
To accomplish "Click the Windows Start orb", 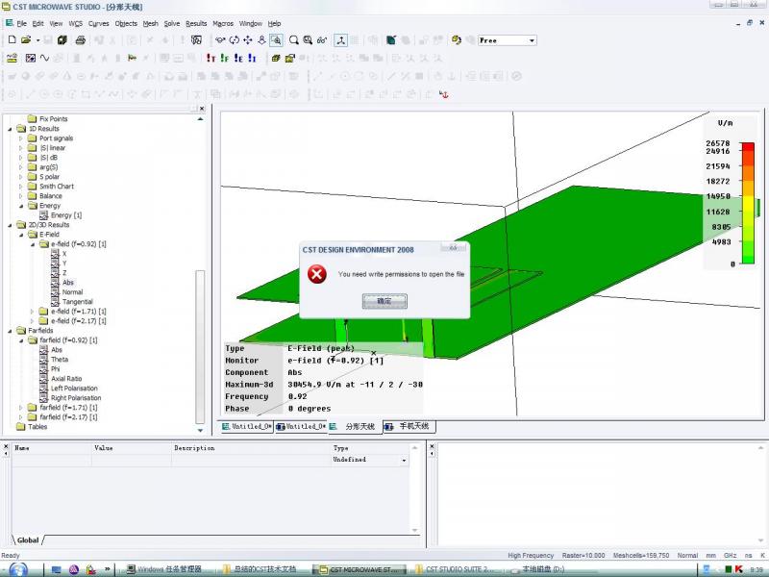I will [18, 569].
